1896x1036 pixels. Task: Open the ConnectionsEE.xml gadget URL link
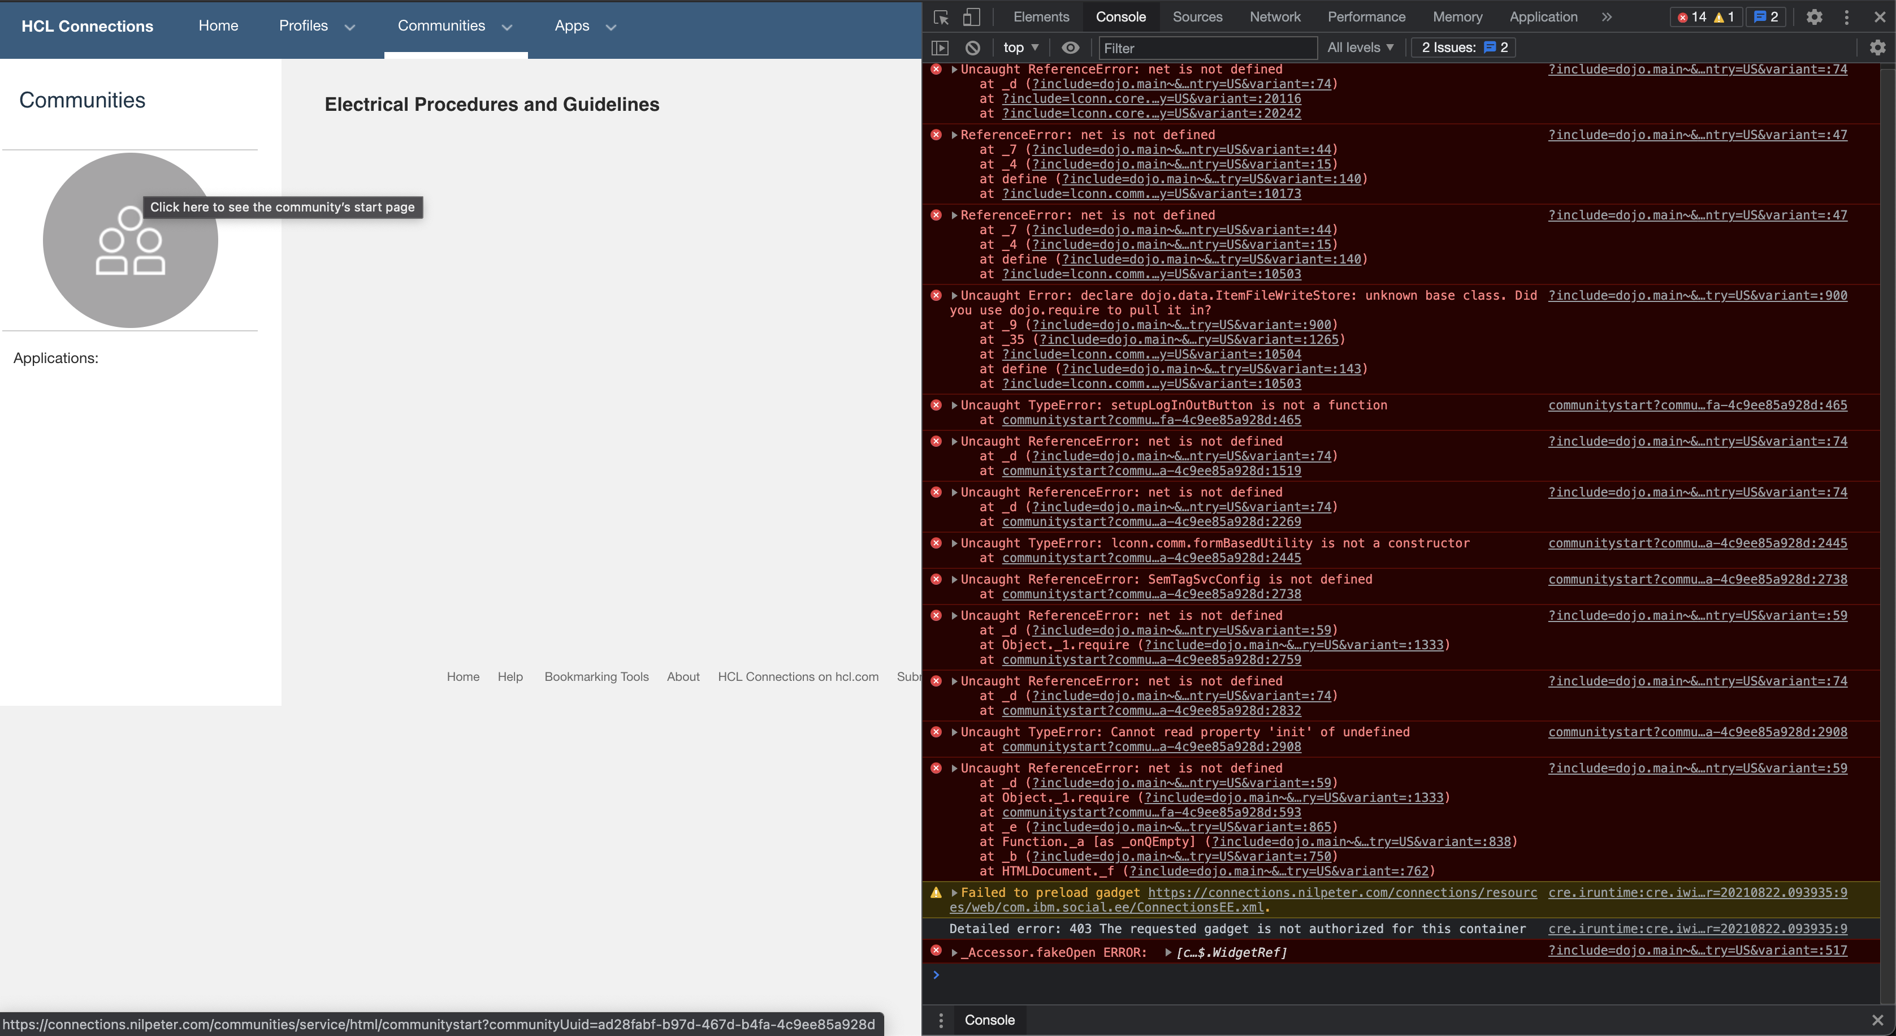pyautogui.click(x=1244, y=900)
